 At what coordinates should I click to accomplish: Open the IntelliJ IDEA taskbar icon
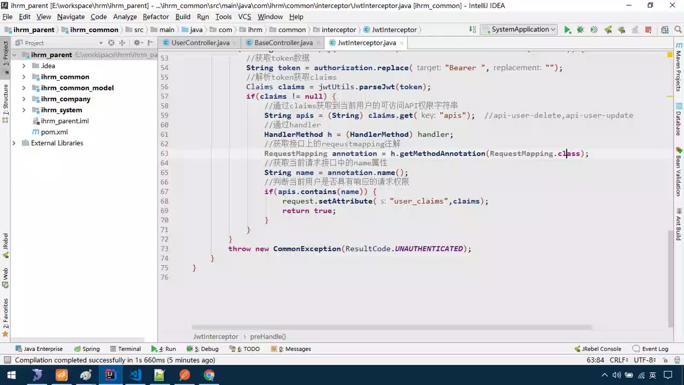tap(111, 375)
